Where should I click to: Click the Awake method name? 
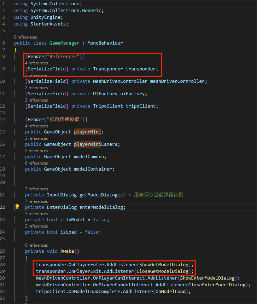[67, 251]
